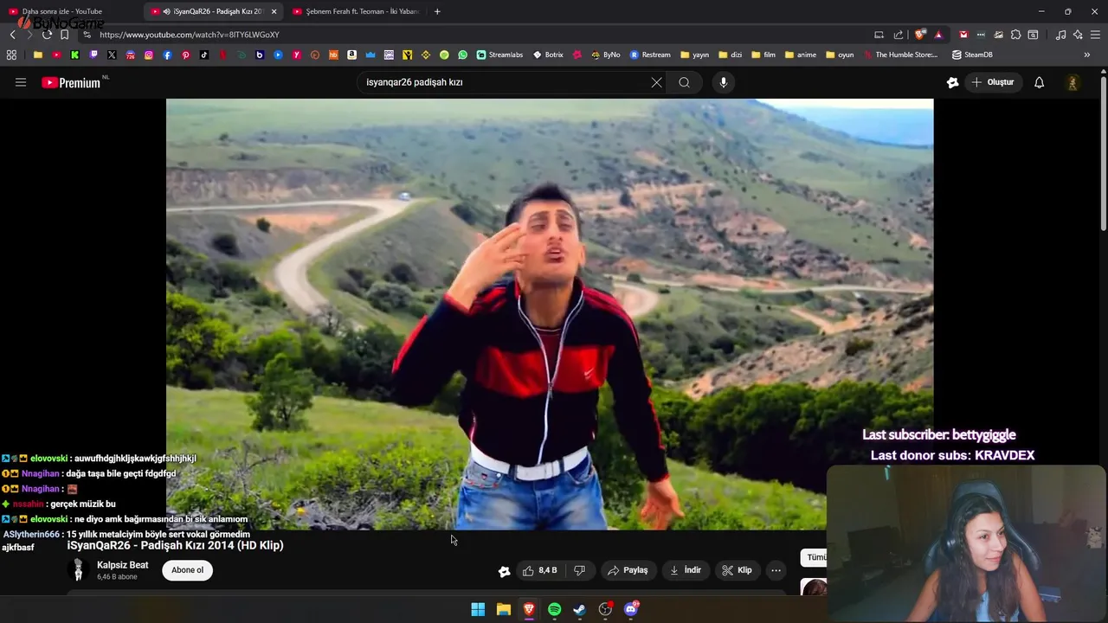
Task: Click the Paylaş share button
Action: pyautogui.click(x=628, y=570)
